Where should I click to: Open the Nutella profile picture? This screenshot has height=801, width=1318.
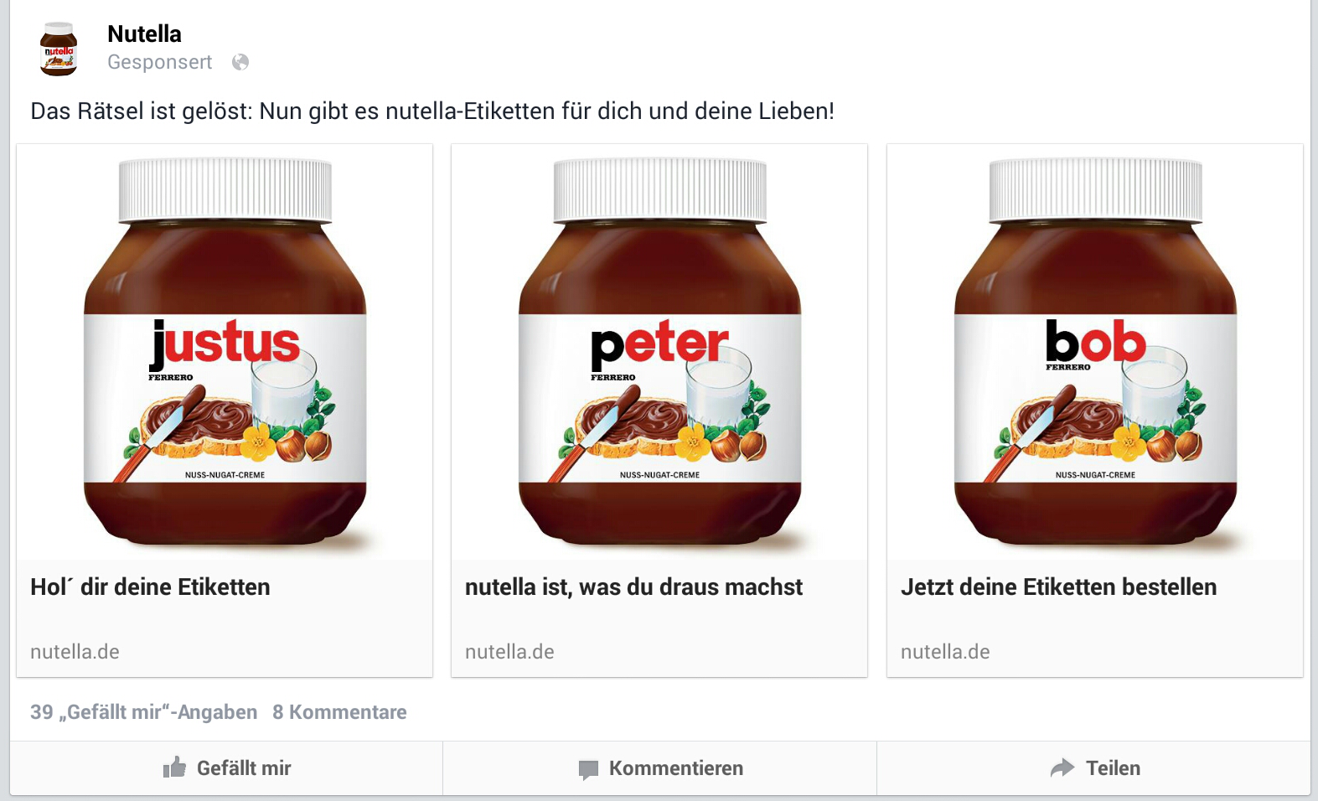(59, 49)
